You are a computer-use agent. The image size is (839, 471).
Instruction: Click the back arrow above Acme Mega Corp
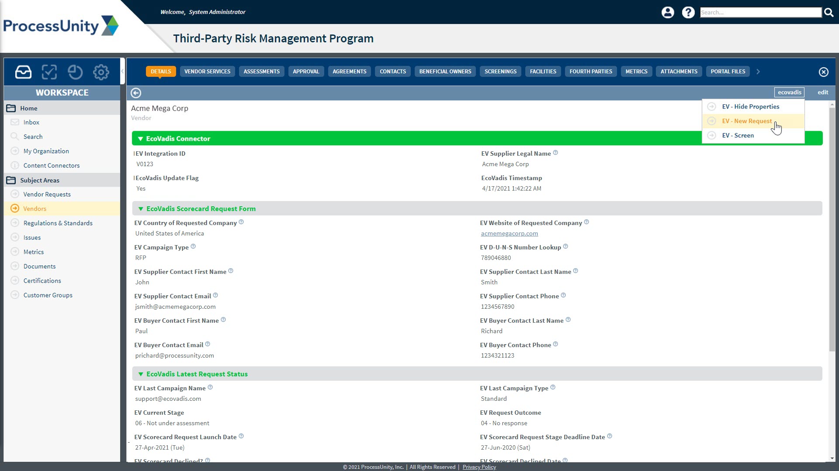[136, 93]
